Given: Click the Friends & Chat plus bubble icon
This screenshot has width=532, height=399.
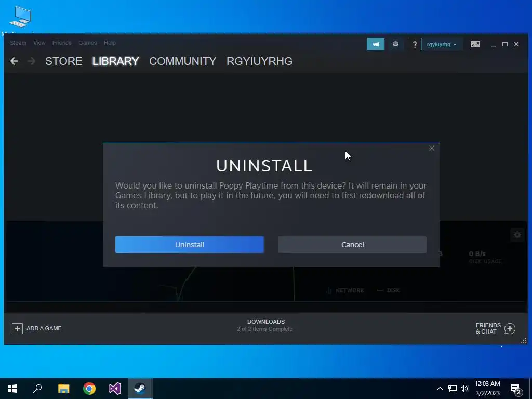Looking at the screenshot, I should click(x=510, y=328).
